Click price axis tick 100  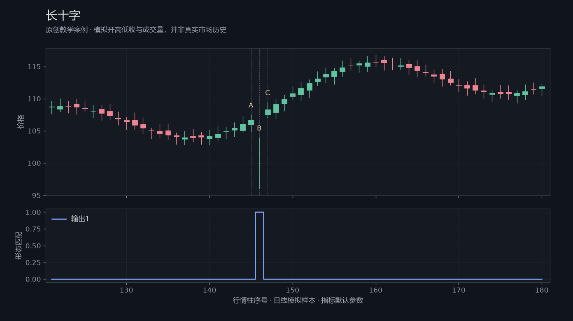pyautogui.click(x=35, y=163)
